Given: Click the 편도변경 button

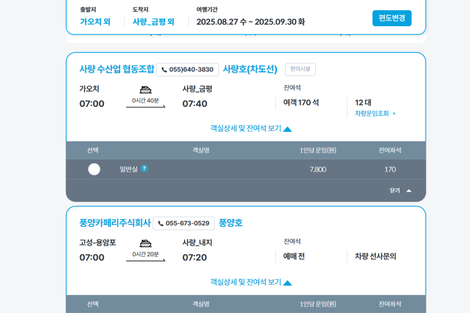Looking at the screenshot, I should [x=392, y=18].
